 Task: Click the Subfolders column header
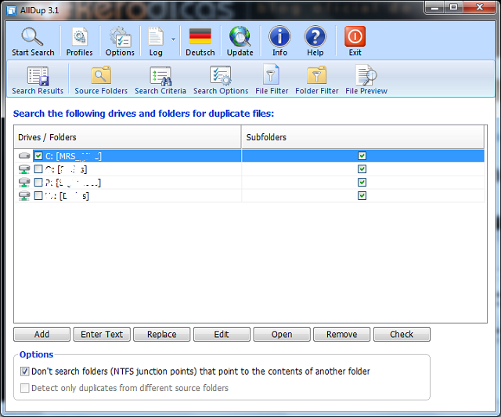[362, 137]
